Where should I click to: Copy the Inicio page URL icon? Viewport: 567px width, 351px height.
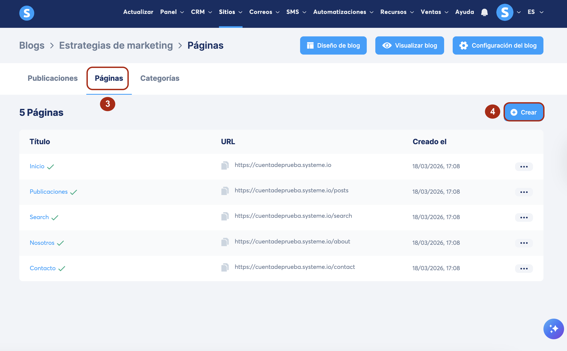(x=225, y=166)
